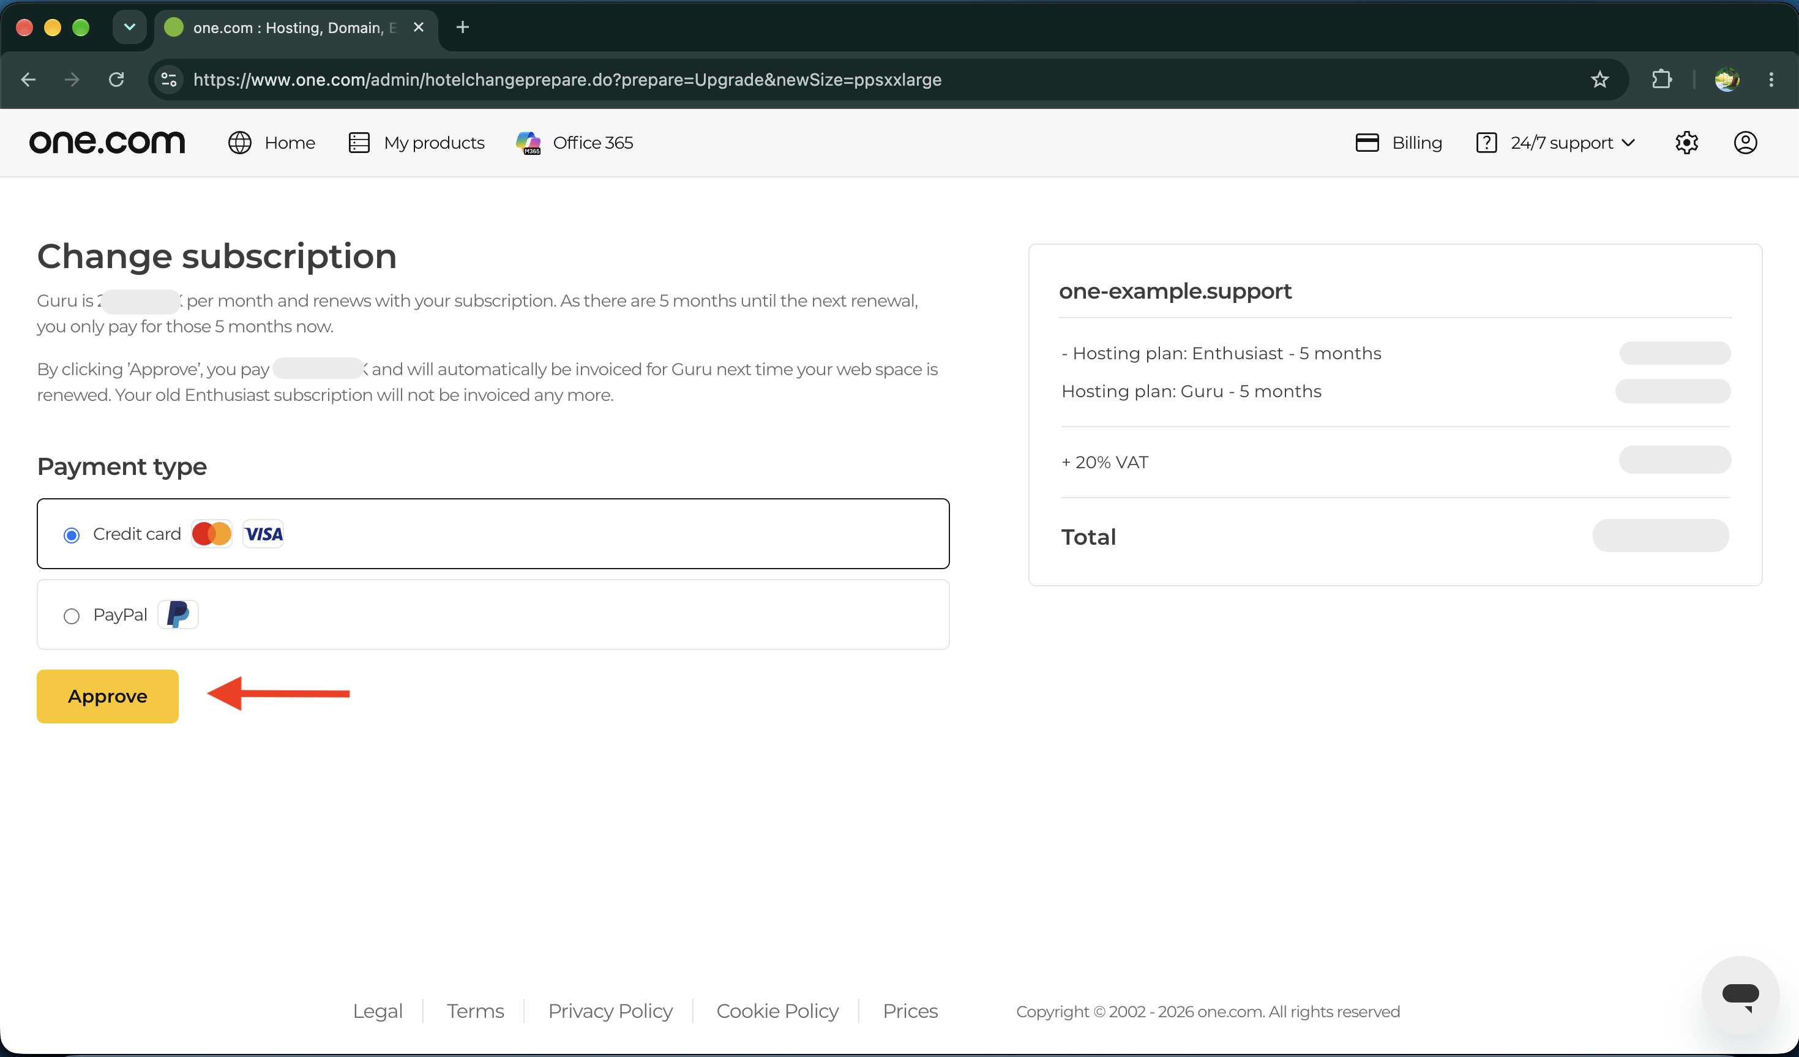
Task: Bookmark this page with the star
Action: click(x=1599, y=79)
